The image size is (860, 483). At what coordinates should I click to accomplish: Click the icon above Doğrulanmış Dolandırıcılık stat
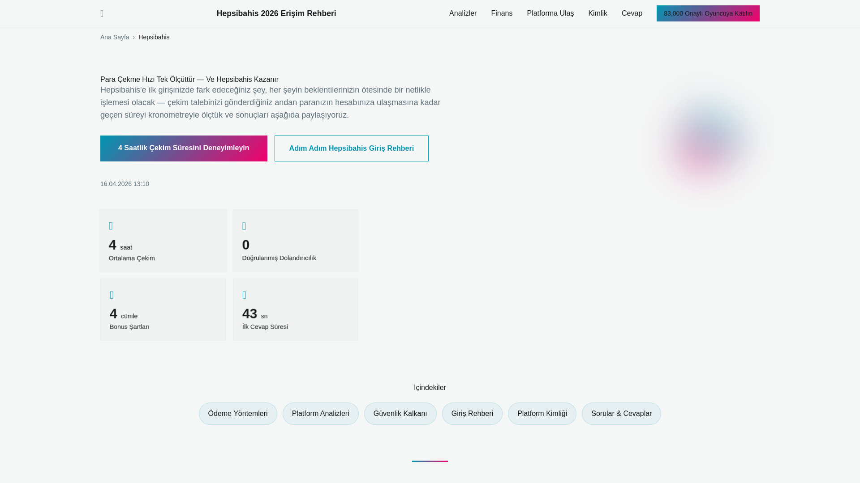244,226
